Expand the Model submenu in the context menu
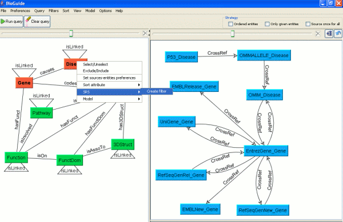Image resolution: width=343 pixels, height=222 pixels. pos(109,99)
